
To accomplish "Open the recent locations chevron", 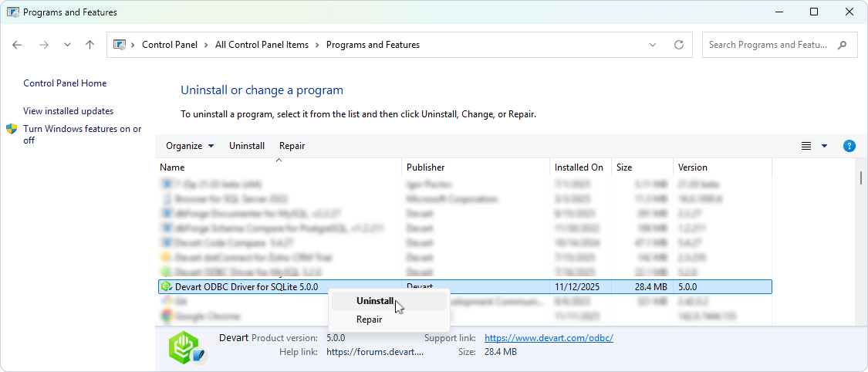I will point(68,45).
